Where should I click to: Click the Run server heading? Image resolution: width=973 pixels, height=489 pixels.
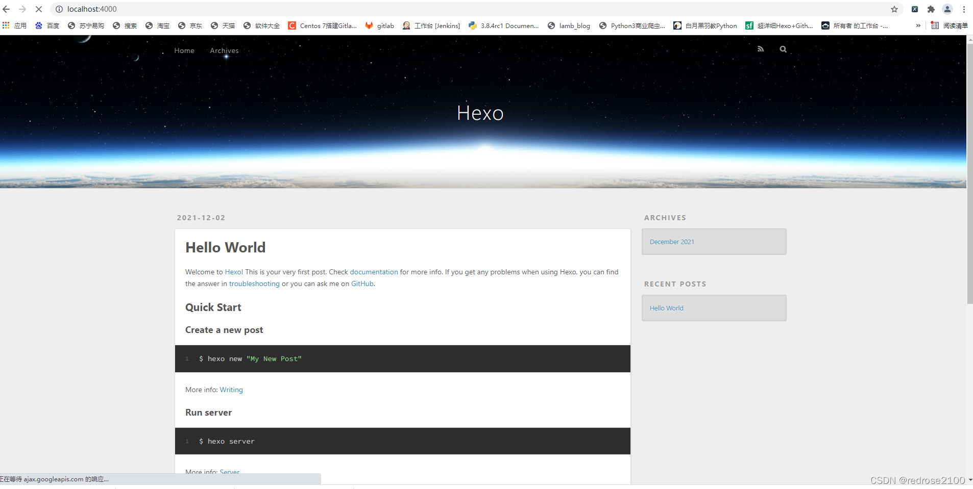pyautogui.click(x=208, y=413)
